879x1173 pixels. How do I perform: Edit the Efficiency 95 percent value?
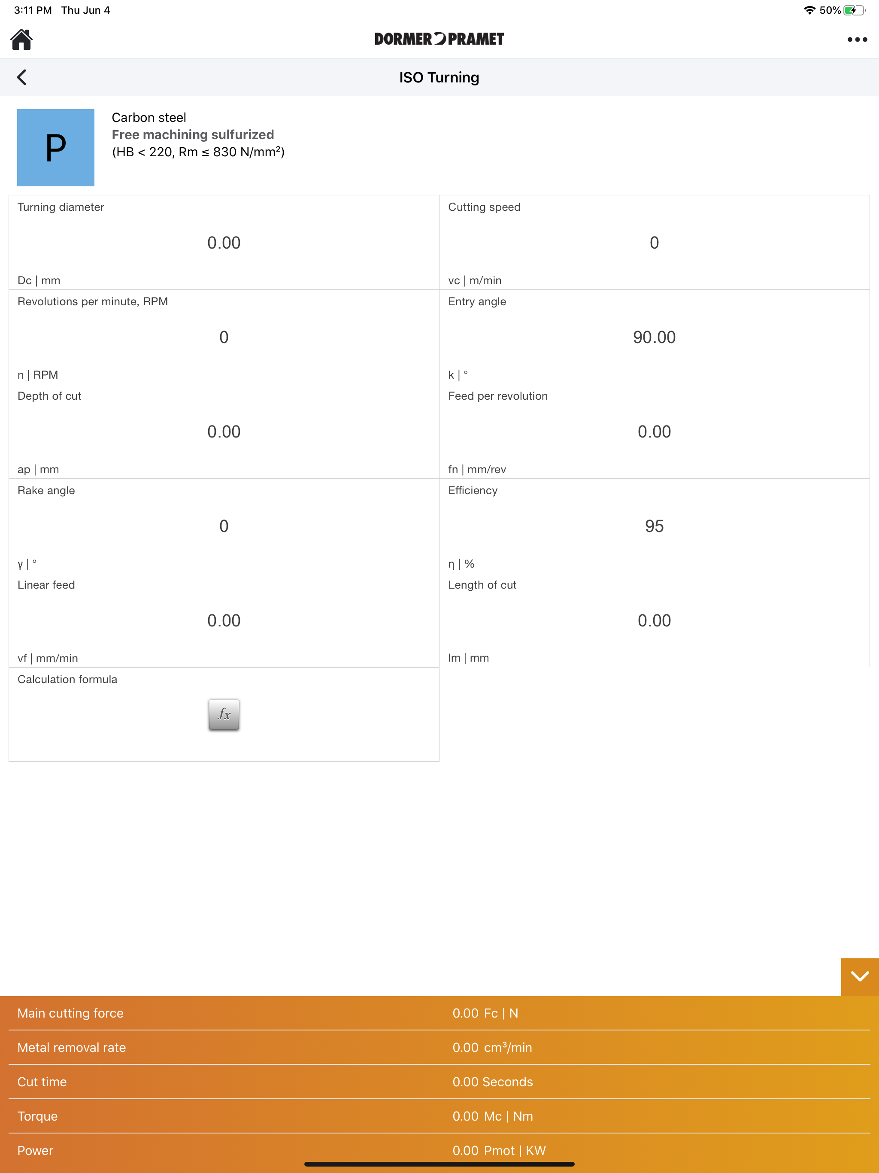coord(654,526)
